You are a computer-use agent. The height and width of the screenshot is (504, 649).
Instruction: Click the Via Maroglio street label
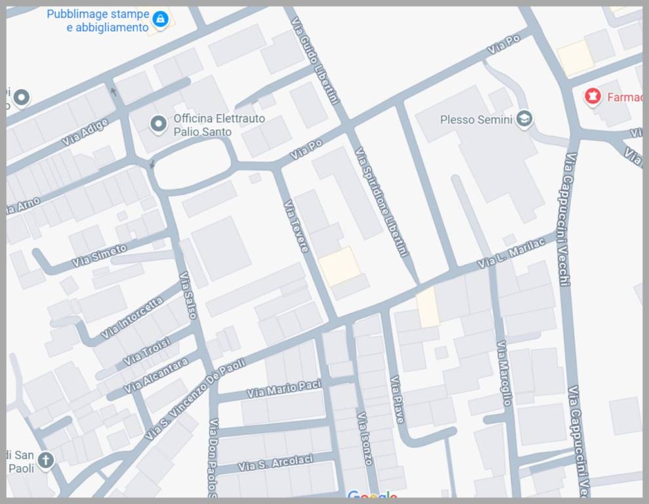pos(504,373)
